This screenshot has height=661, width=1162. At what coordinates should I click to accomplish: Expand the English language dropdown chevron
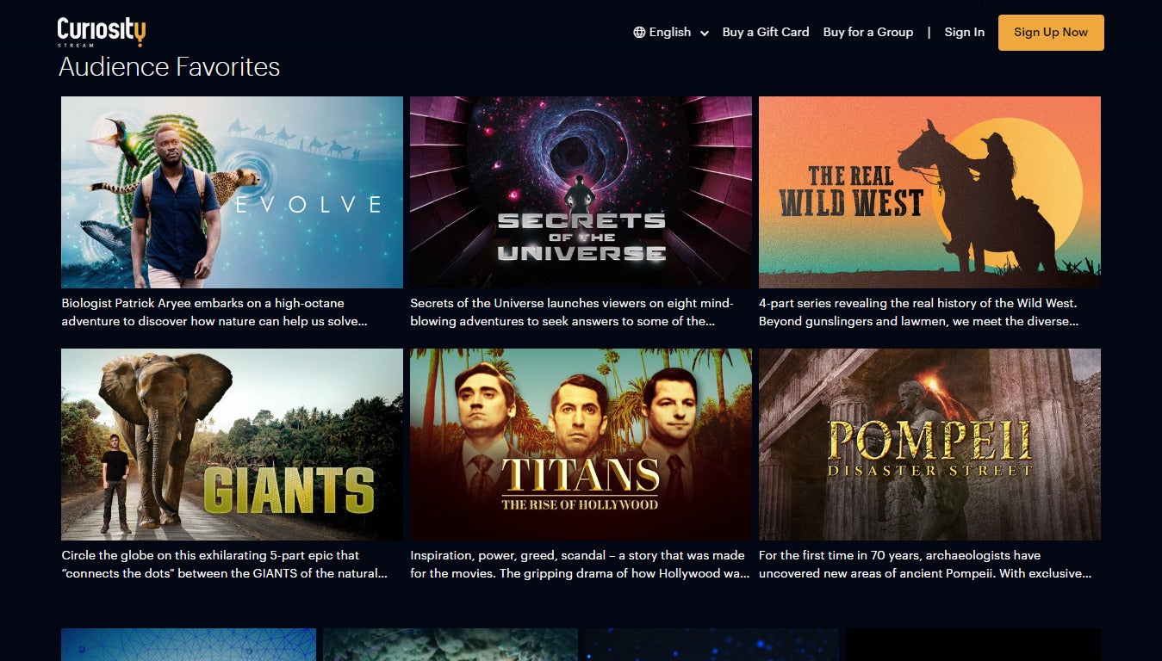pos(705,33)
